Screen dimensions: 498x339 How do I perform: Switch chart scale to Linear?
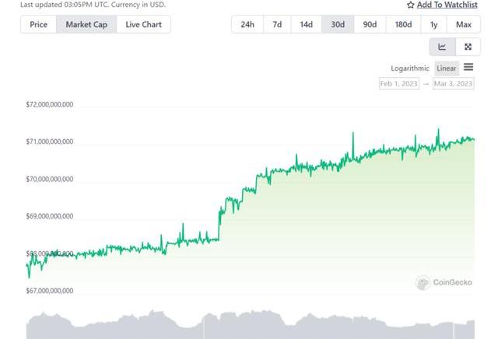(447, 68)
